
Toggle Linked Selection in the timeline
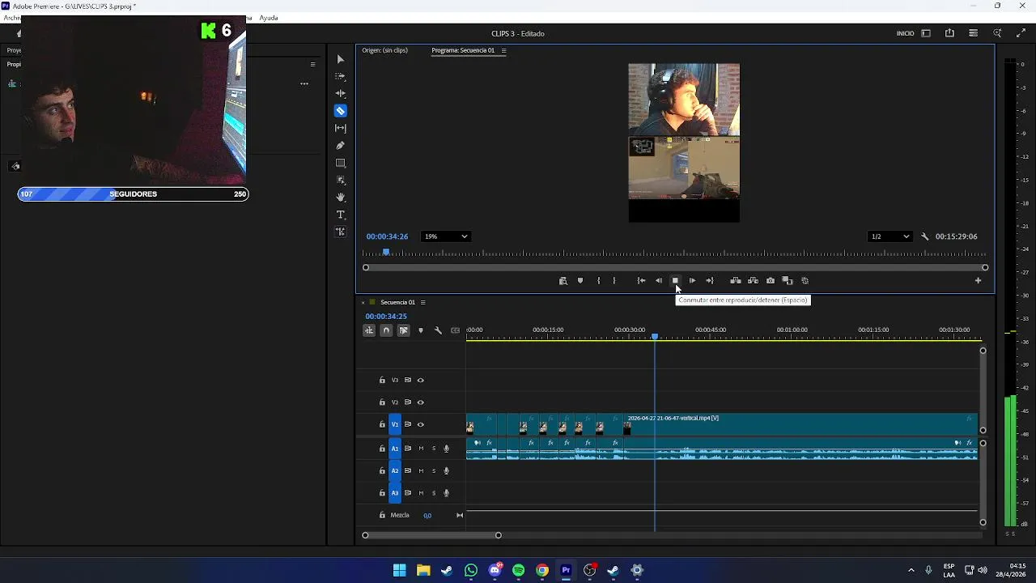pyautogui.click(x=403, y=330)
